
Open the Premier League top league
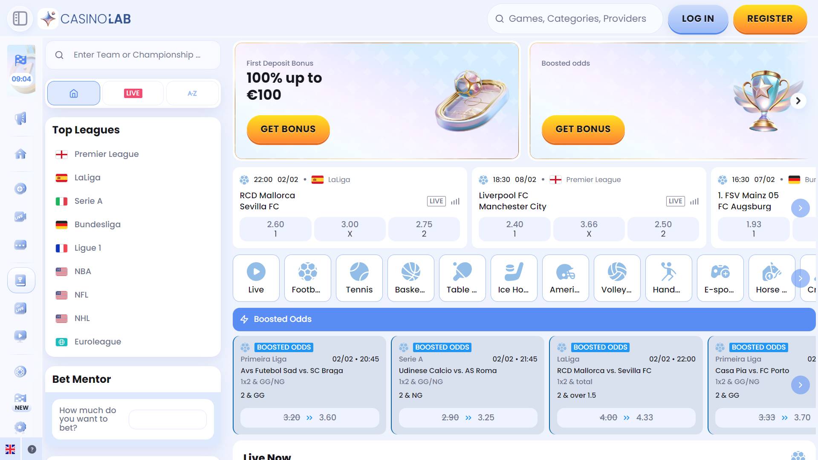point(107,154)
